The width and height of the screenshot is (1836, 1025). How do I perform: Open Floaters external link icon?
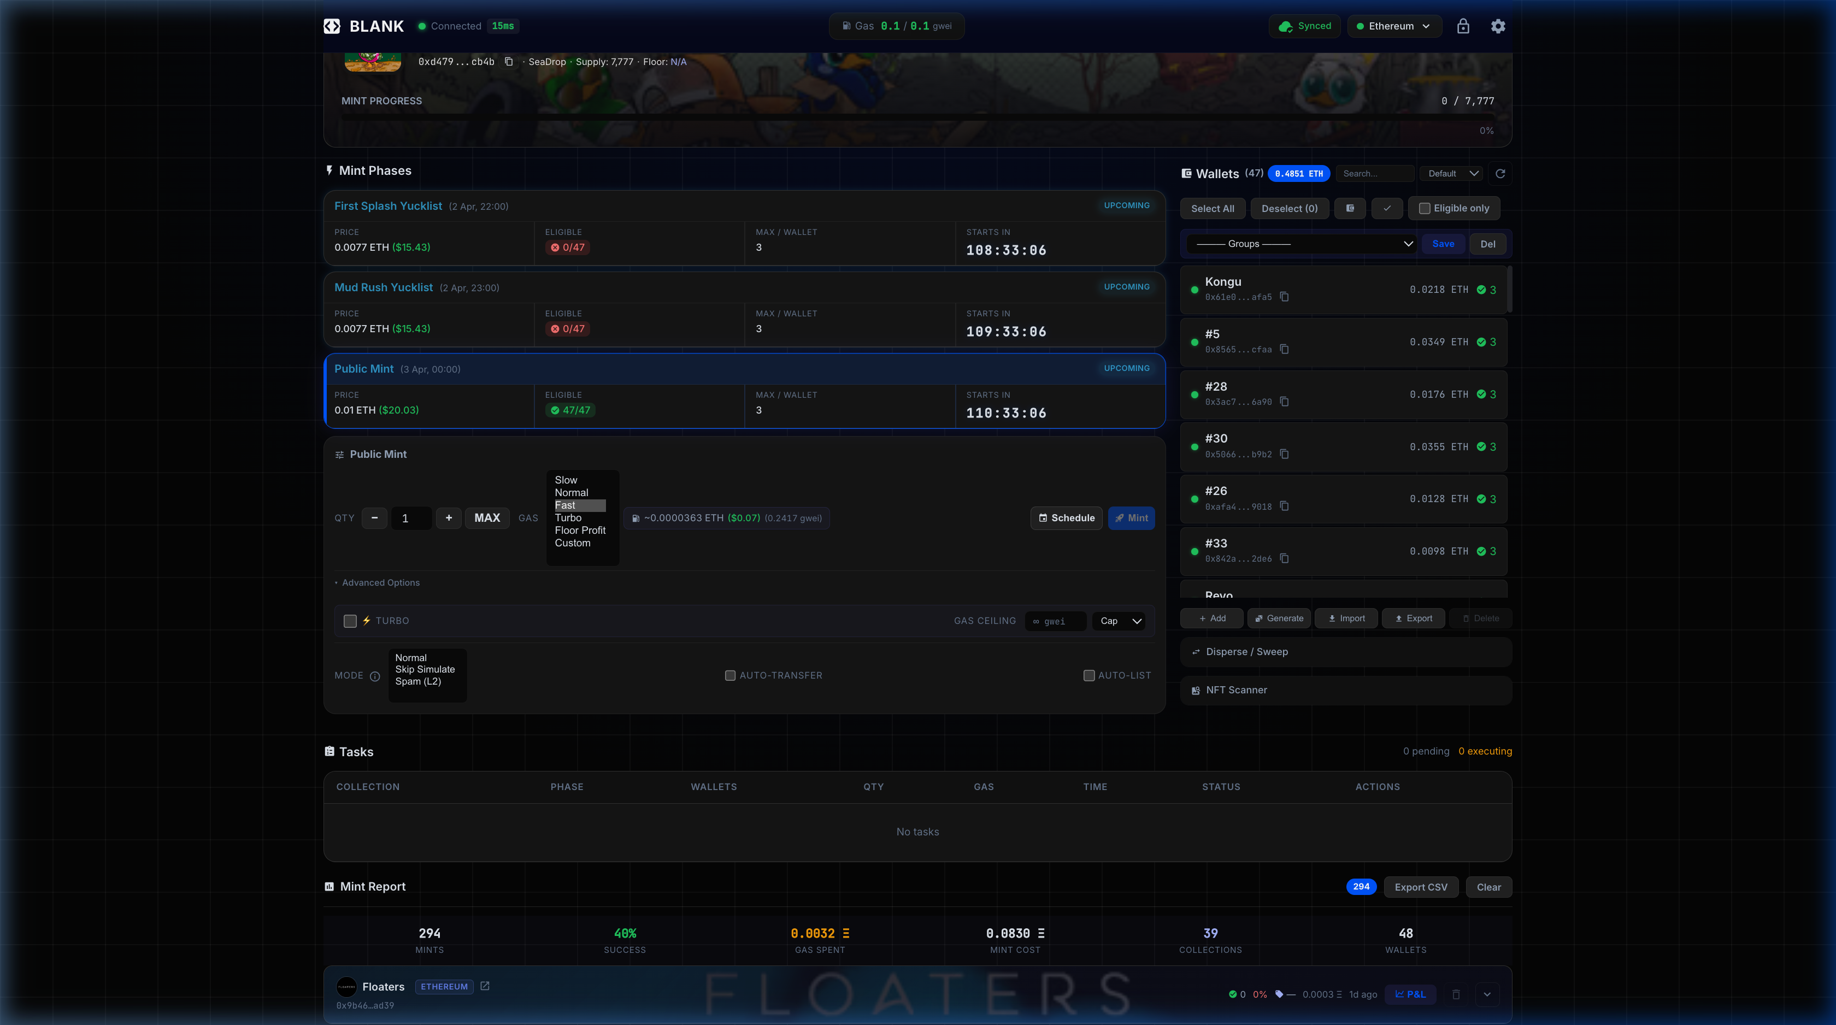pyautogui.click(x=485, y=986)
